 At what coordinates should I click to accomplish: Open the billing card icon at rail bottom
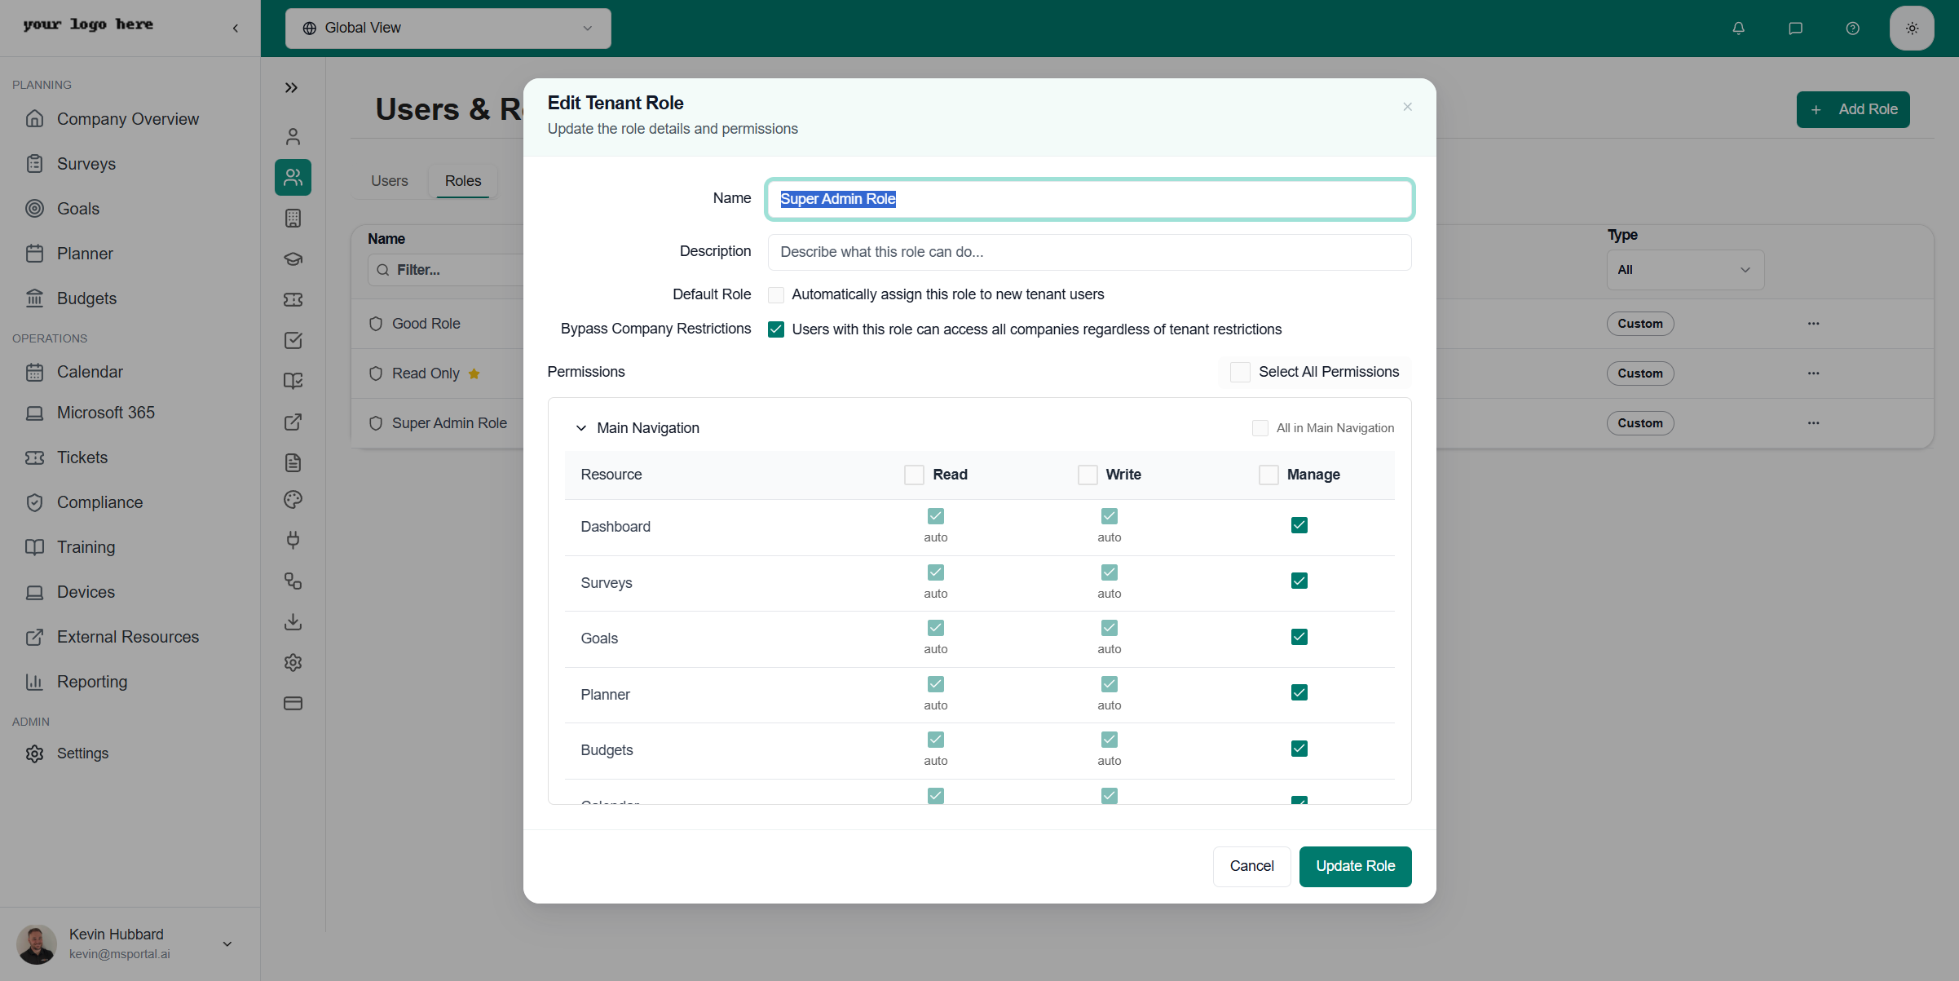point(293,703)
